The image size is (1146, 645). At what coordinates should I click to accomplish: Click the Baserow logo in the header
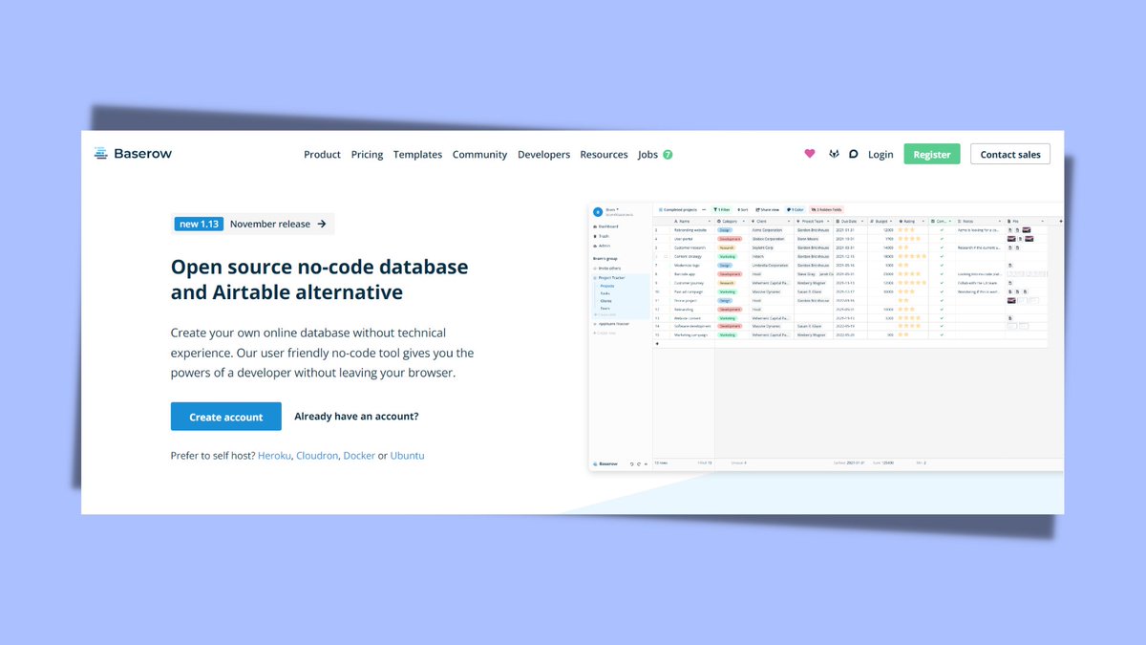pyautogui.click(x=133, y=153)
